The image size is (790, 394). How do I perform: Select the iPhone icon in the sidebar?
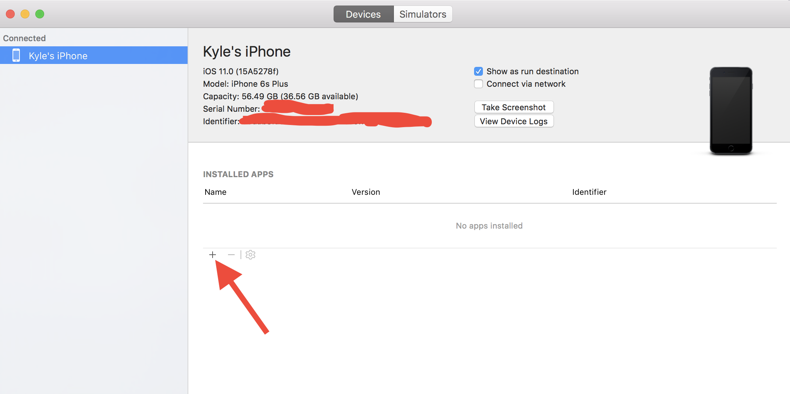point(16,55)
